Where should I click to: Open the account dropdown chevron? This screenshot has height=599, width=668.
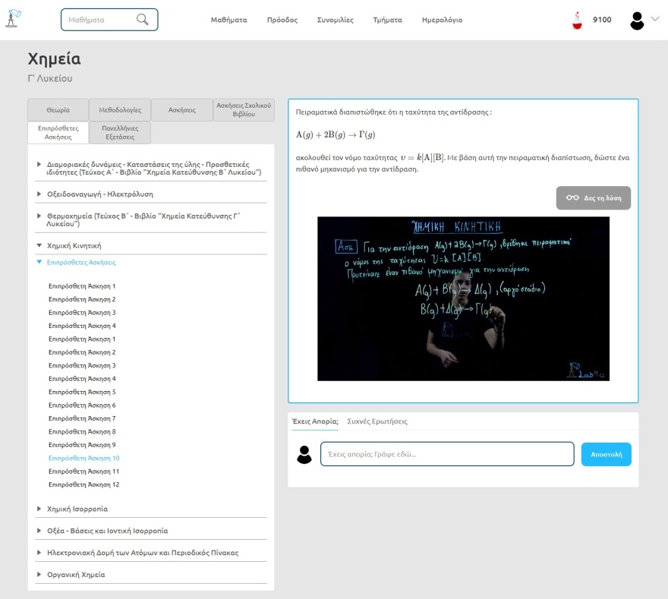pos(655,20)
